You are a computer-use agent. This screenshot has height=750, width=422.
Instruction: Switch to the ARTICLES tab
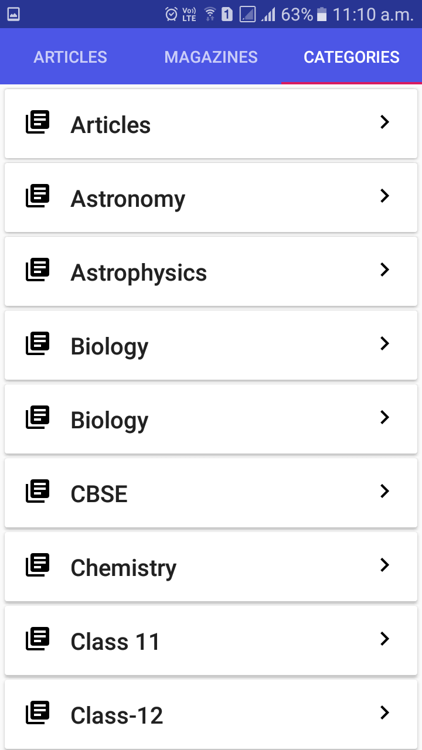(x=70, y=57)
